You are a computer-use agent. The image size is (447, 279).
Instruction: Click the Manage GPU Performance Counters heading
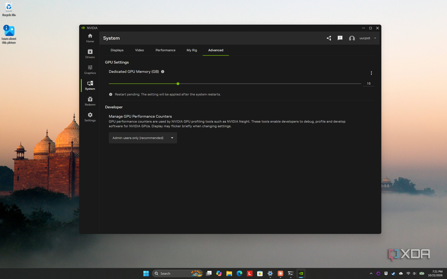pos(140,116)
